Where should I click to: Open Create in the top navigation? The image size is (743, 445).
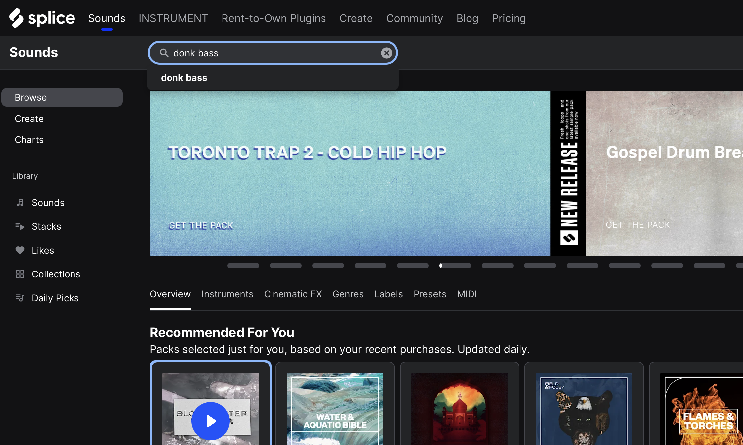pos(356,18)
